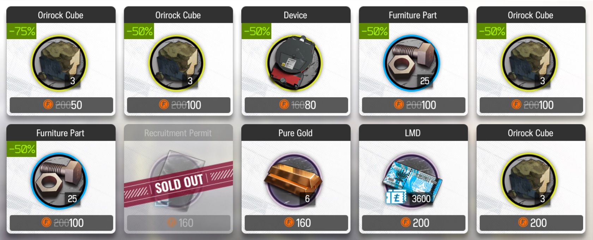Click the coin icon beside Pure Gold's 160 price
The image size is (593, 240).
click(289, 222)
